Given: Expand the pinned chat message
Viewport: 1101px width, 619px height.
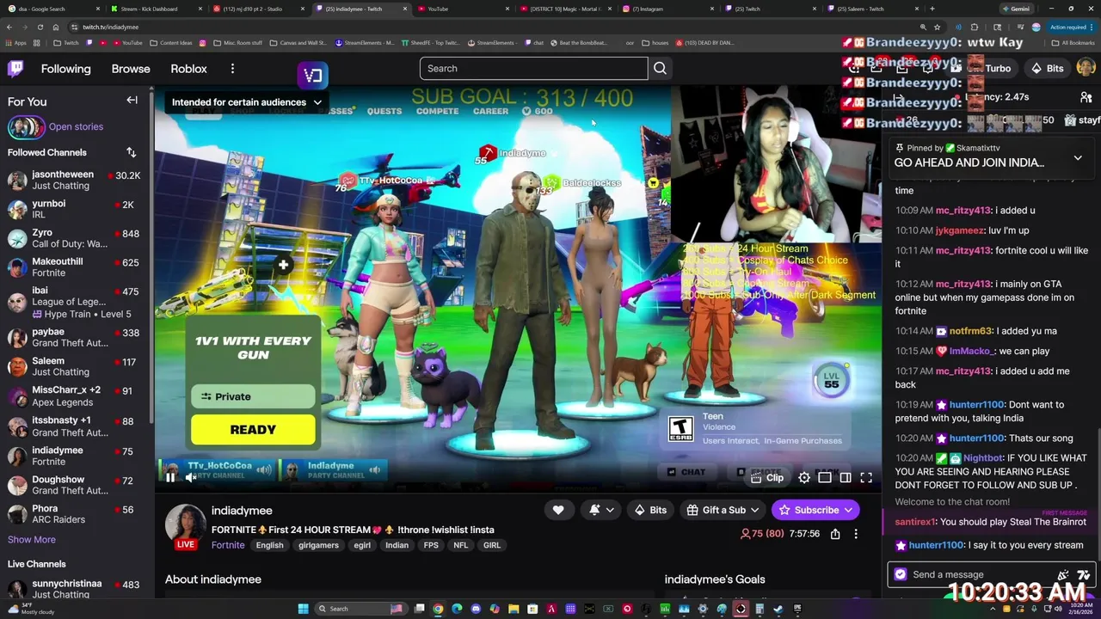Looking at the screenshot, I should (1078, 158).
